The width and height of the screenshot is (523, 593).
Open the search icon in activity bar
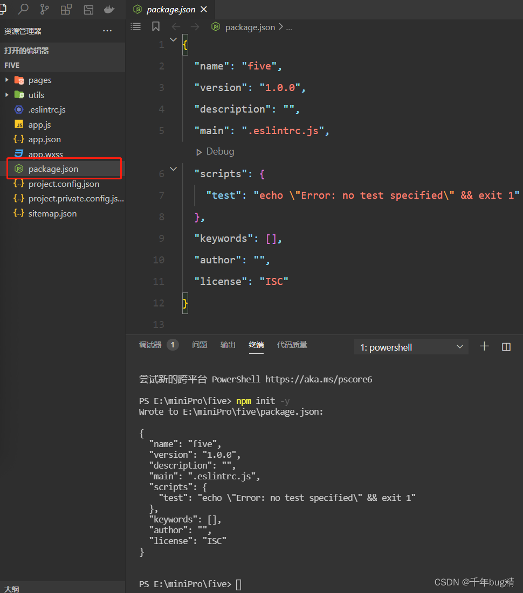pos(23,9)
